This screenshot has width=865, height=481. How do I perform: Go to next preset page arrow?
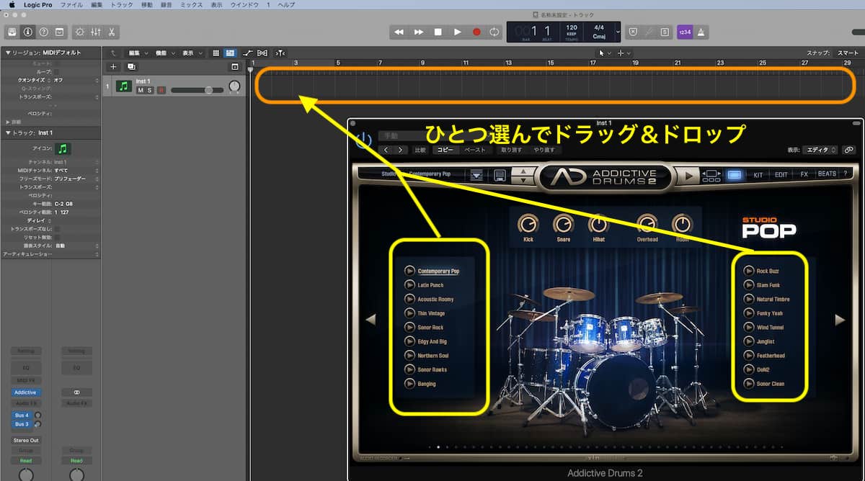839,320
